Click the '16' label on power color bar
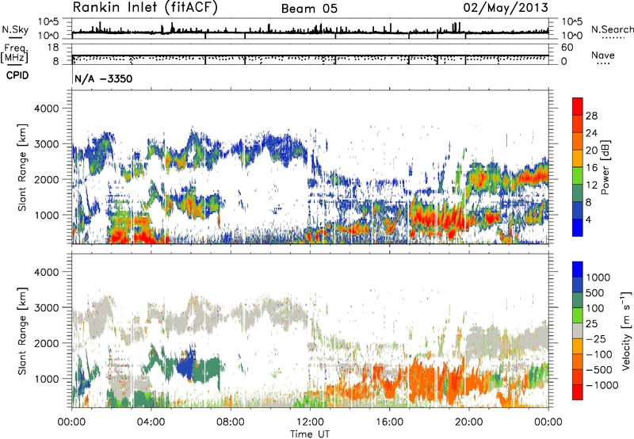This screenshot has height=439, width=634. tap(591, 168)
